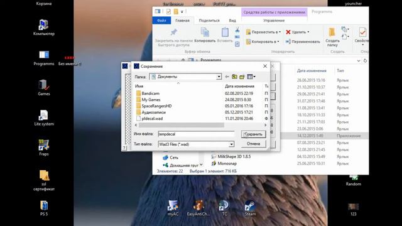Select the 123 desktop thumbnail icon
The width and height of the screenshot is (402, 226).
pyautogui.click(x=353, y=210)
